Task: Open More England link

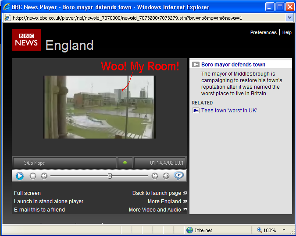Action: click(x=164, y=201)
